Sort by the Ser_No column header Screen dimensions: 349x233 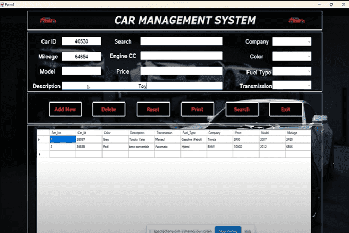tap(63, 133)
